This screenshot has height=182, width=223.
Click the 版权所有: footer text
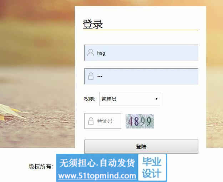click(41, 166)
